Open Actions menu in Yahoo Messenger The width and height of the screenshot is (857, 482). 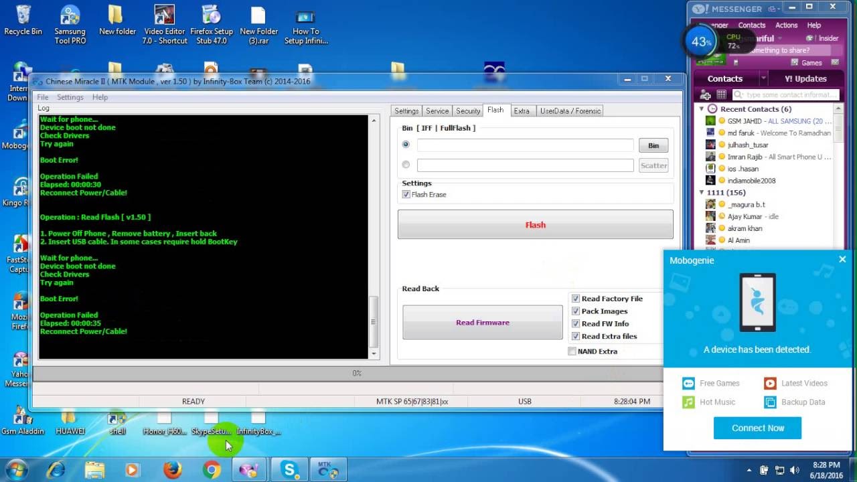point(786,25)
